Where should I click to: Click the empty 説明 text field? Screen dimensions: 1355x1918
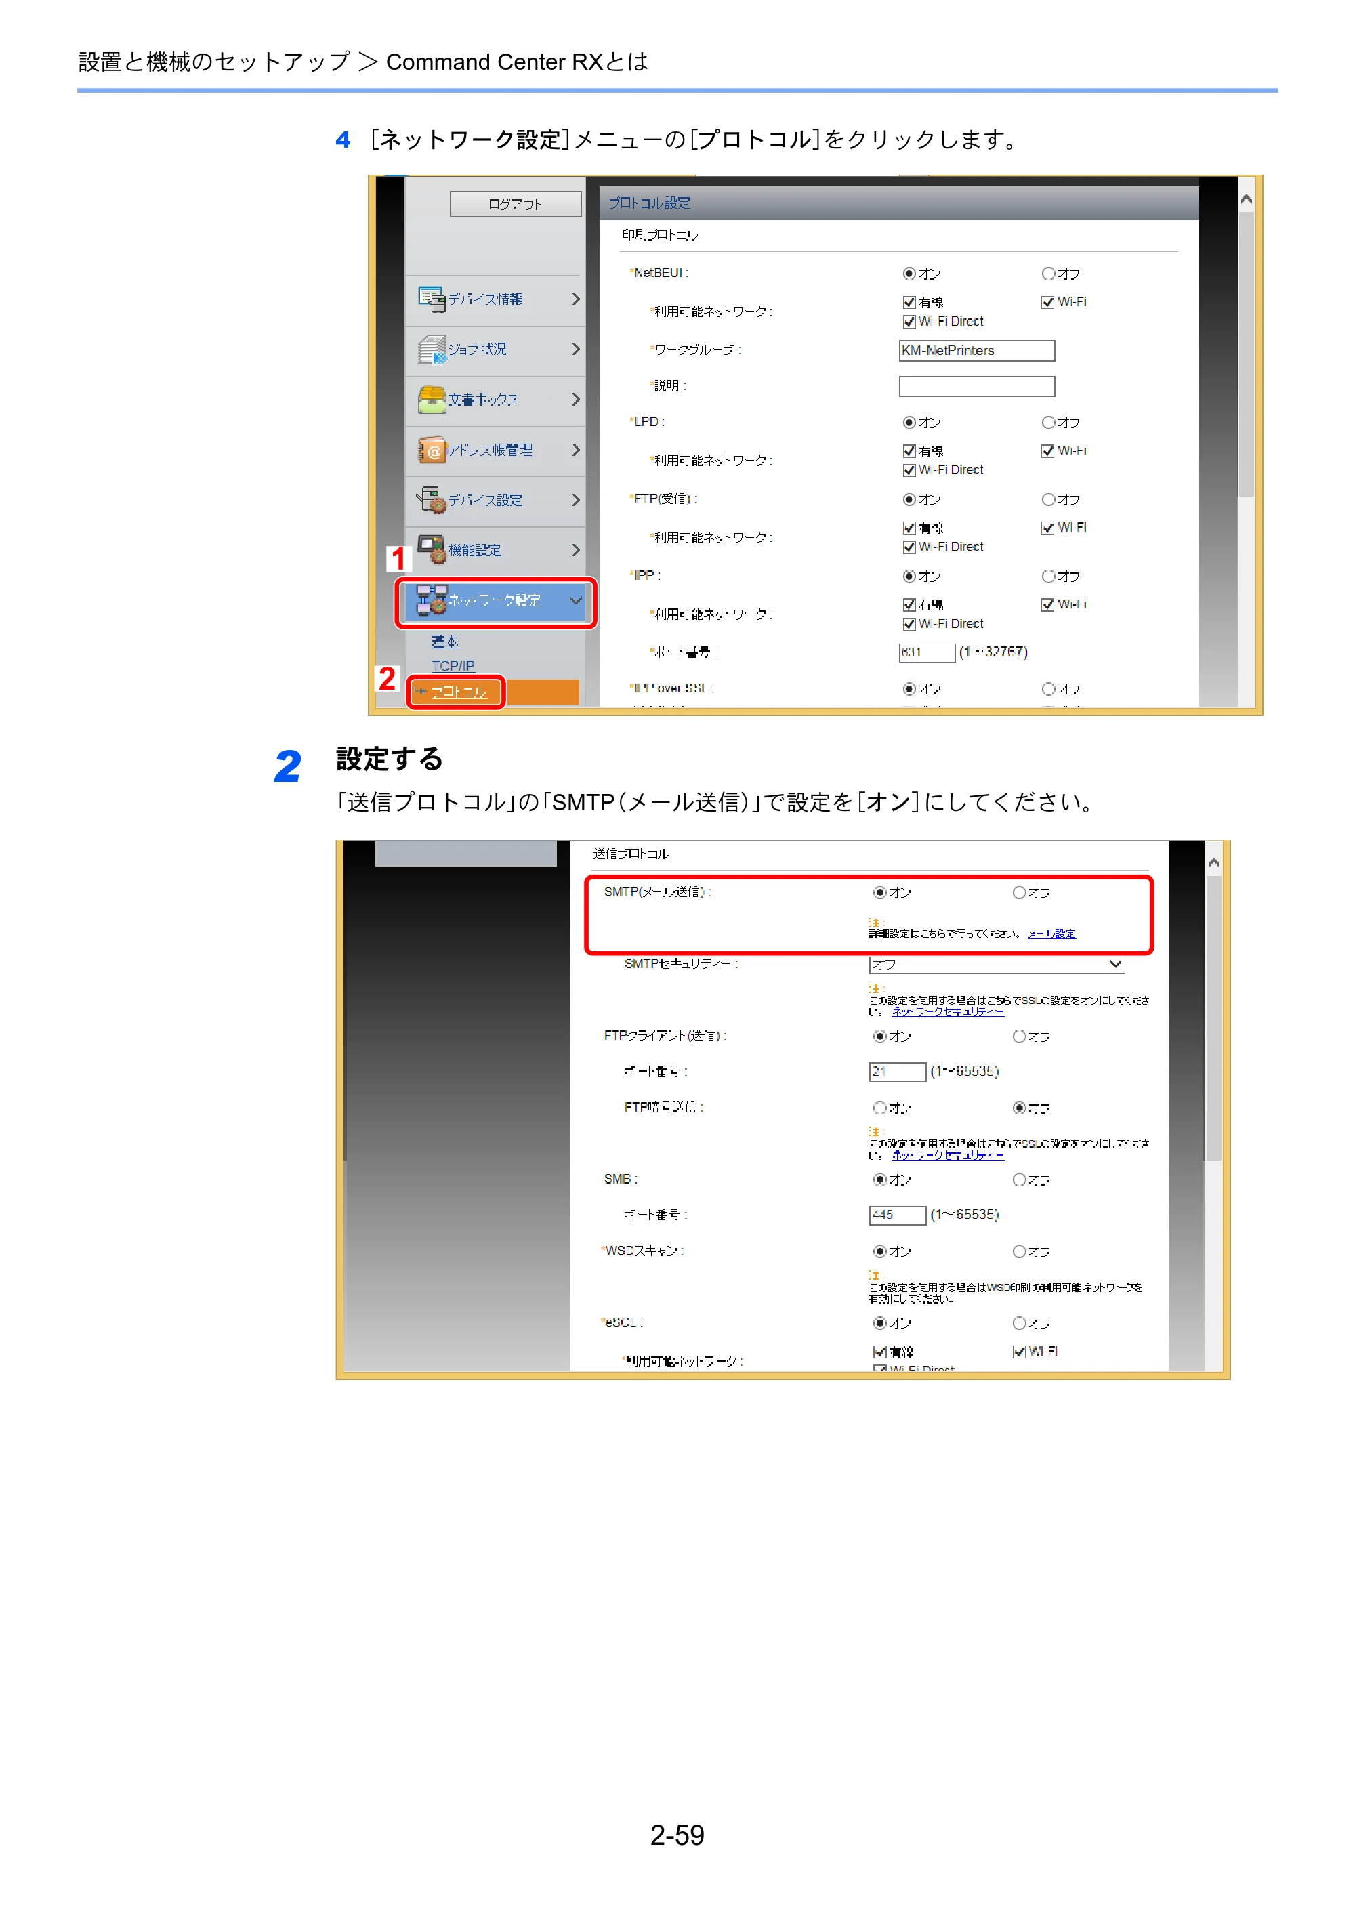click(976, 386)
